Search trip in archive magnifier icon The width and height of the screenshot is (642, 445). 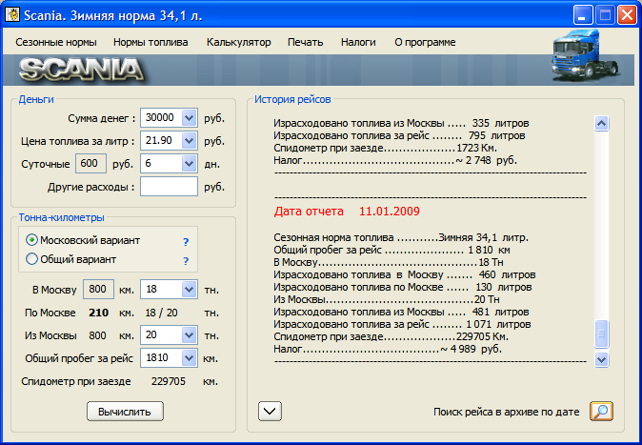pos(601,411)
